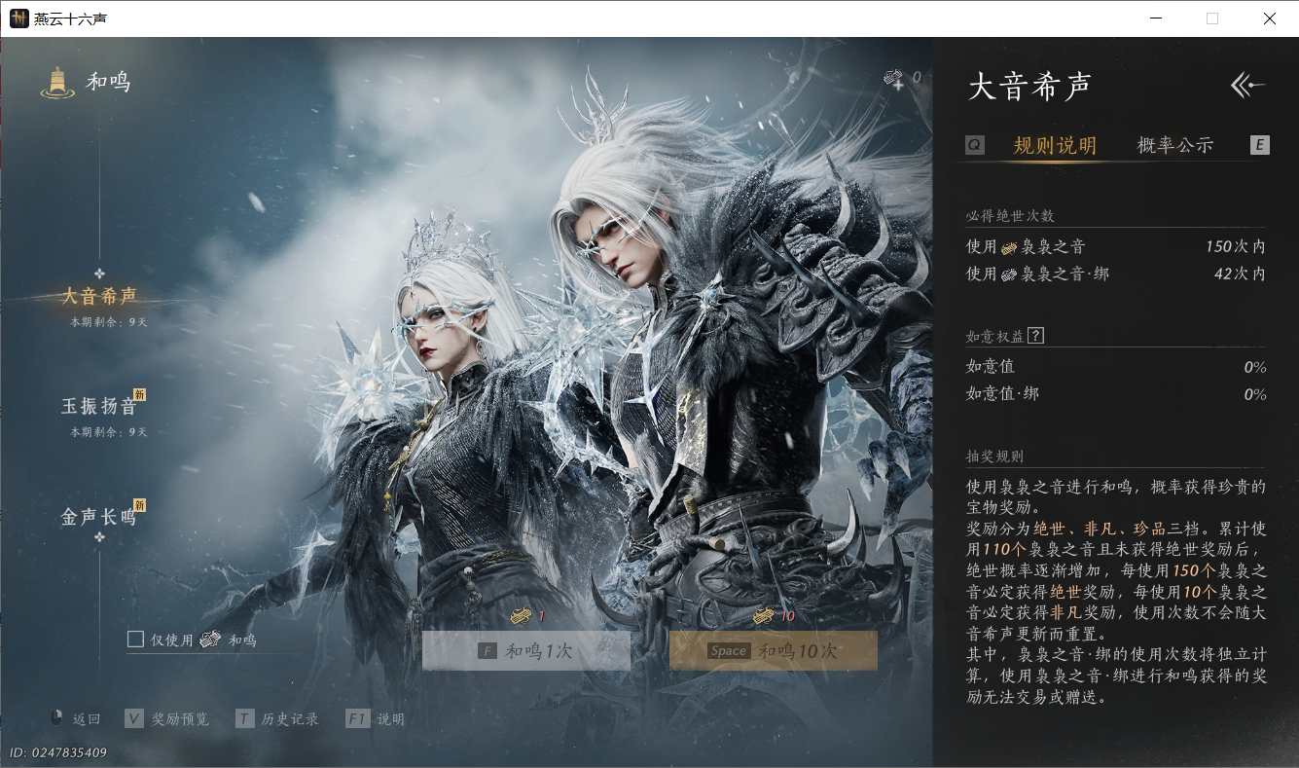This screenshot has width=1299, height=768.
Task: Click the 抽奖规则 section heading
Action: coord(994,457)
